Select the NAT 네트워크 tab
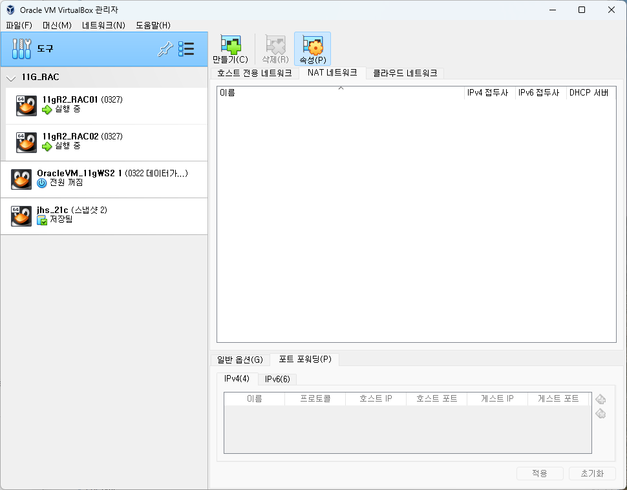The height and width of the screenshot is (490, 627). [x=332, y=73]
